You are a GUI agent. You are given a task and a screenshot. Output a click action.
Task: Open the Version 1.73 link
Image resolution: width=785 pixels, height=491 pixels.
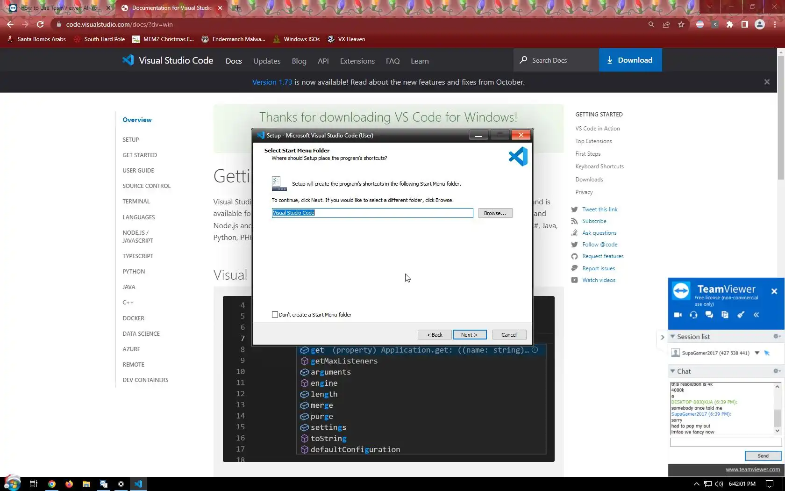(x=272, y=82)
